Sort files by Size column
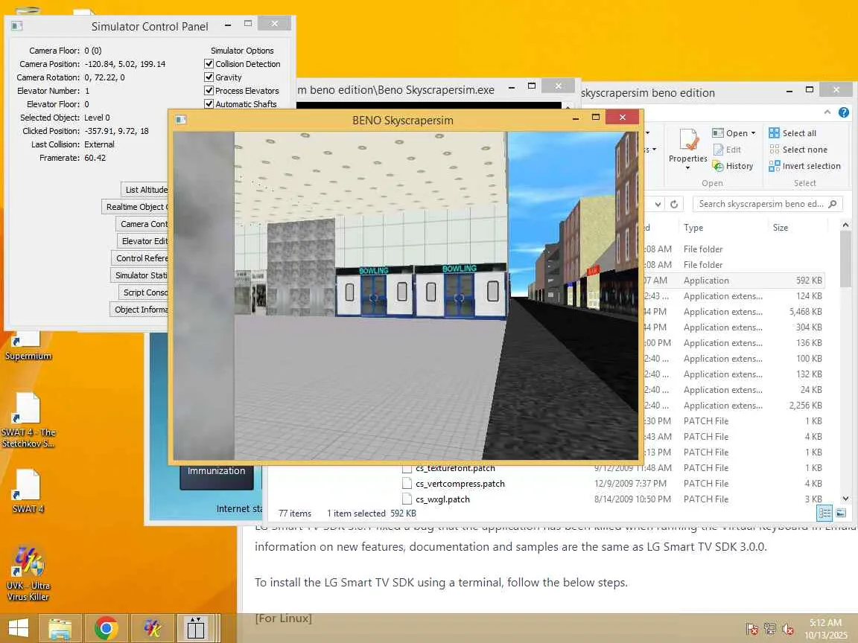The image size is (858, 643). pyautogui.click(x=781, y=228)
